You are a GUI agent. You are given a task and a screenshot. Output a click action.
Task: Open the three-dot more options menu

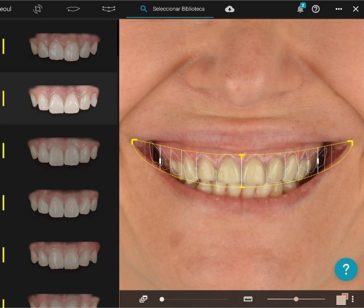339,9
